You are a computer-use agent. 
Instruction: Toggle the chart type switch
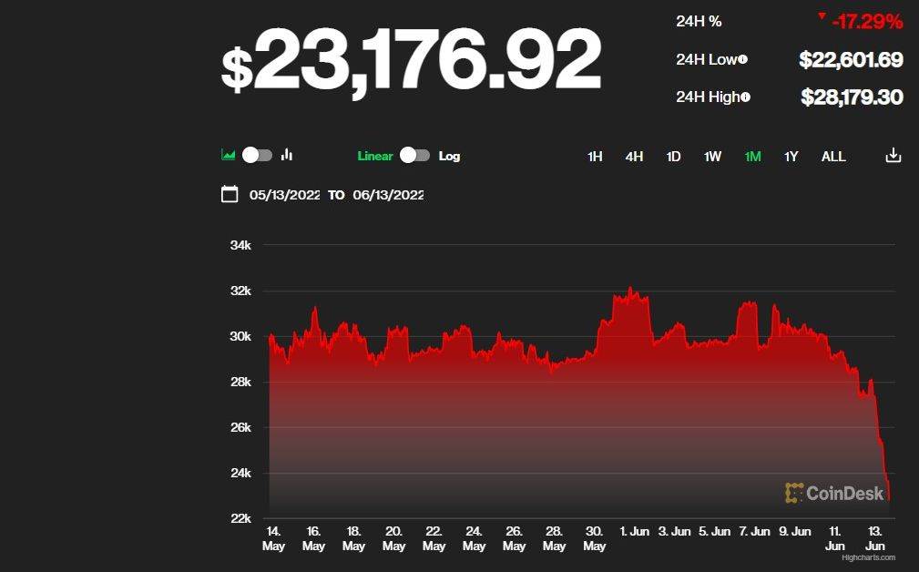256,156
